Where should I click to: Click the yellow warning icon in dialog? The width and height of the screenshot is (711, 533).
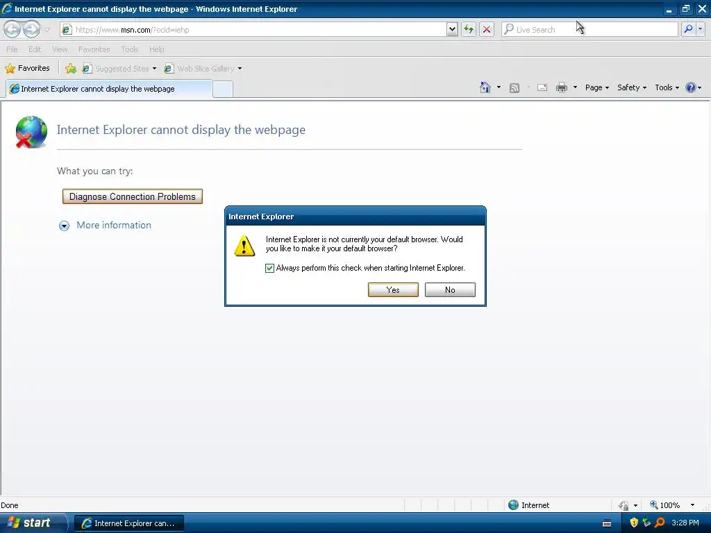(244, 246)
